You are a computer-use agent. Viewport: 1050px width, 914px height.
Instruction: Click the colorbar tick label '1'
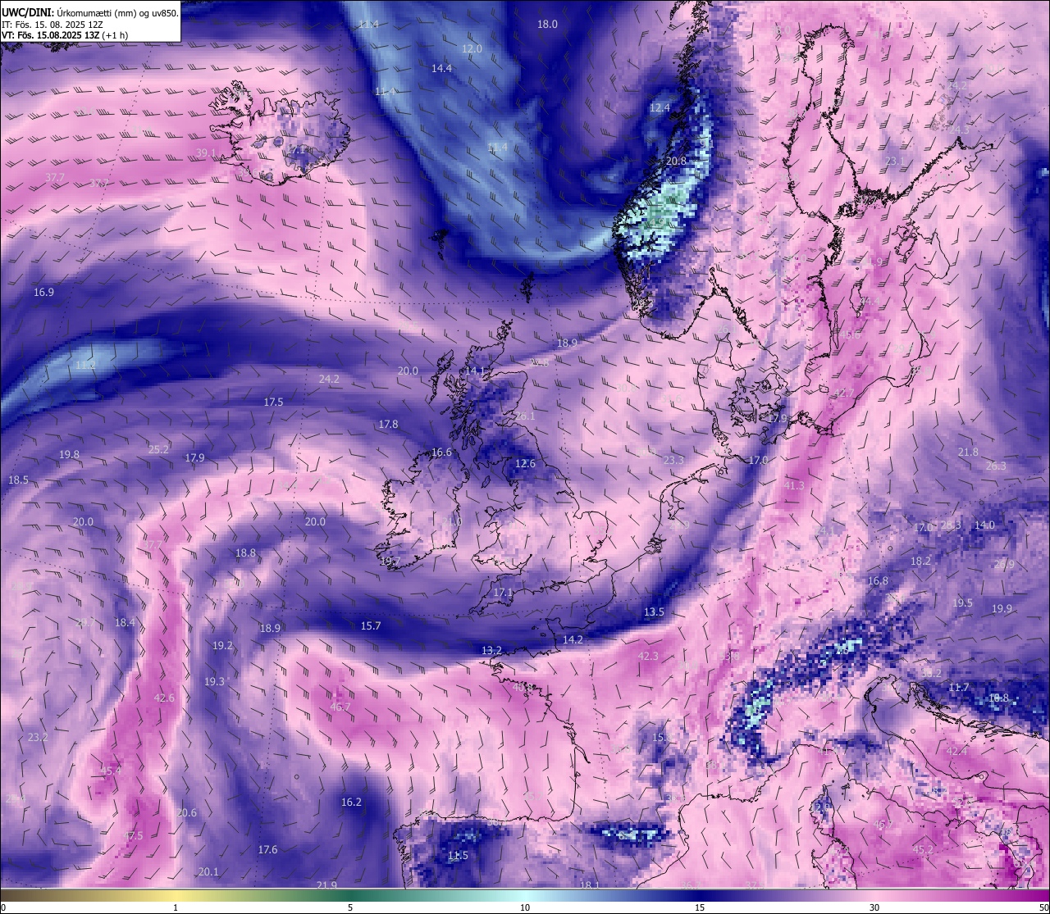[x=176, y=907]
